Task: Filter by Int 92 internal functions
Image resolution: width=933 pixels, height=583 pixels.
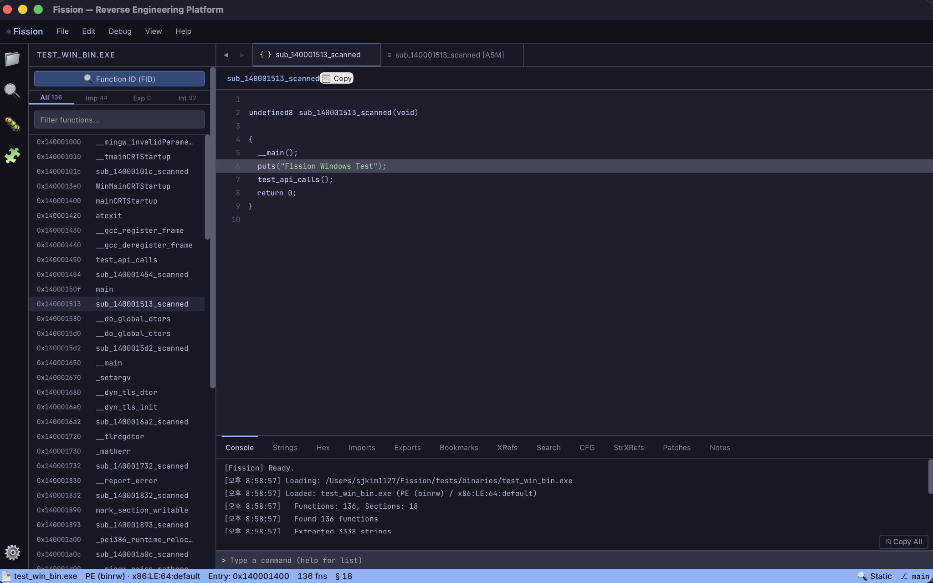Action: (x=187, y=98)
